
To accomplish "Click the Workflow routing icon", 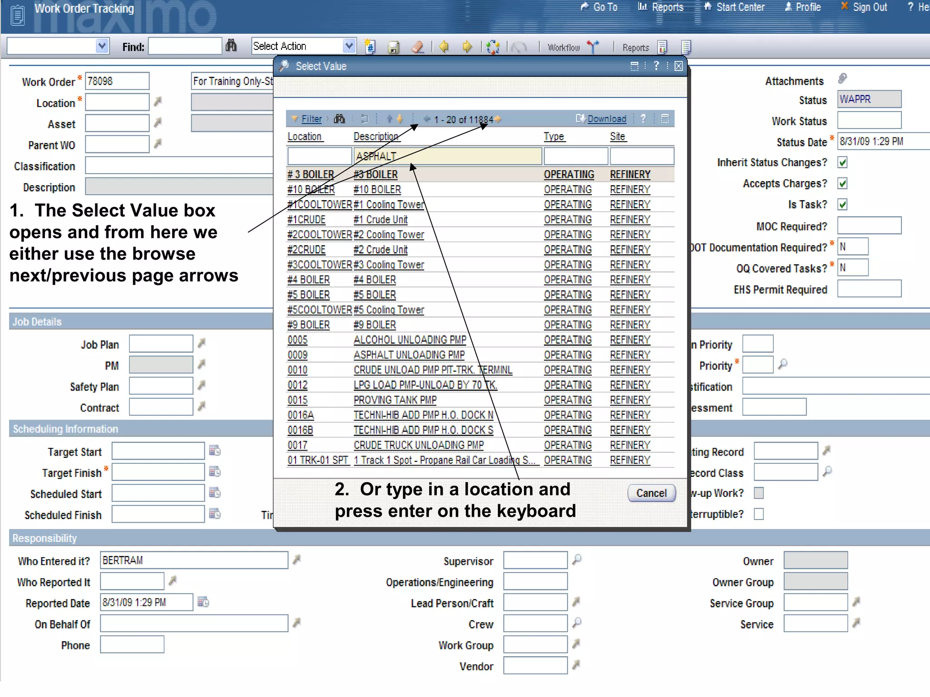I will tap(593, 47).
